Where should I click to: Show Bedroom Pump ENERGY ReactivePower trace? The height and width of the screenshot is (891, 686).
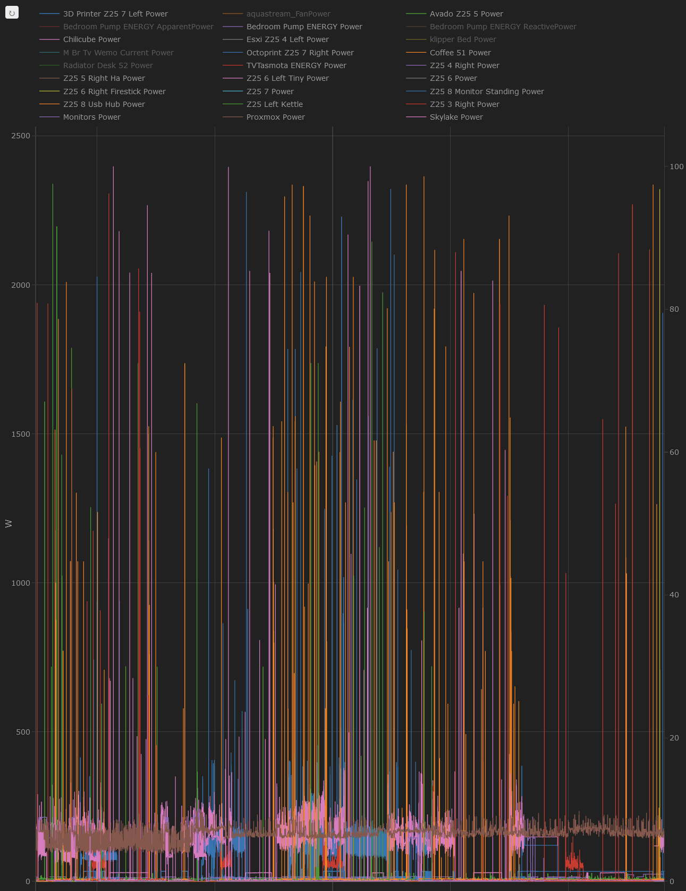click(503, 27)
